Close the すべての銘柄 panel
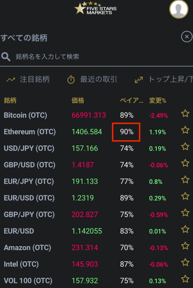193x288 pixels. click(x=187, y=37)
